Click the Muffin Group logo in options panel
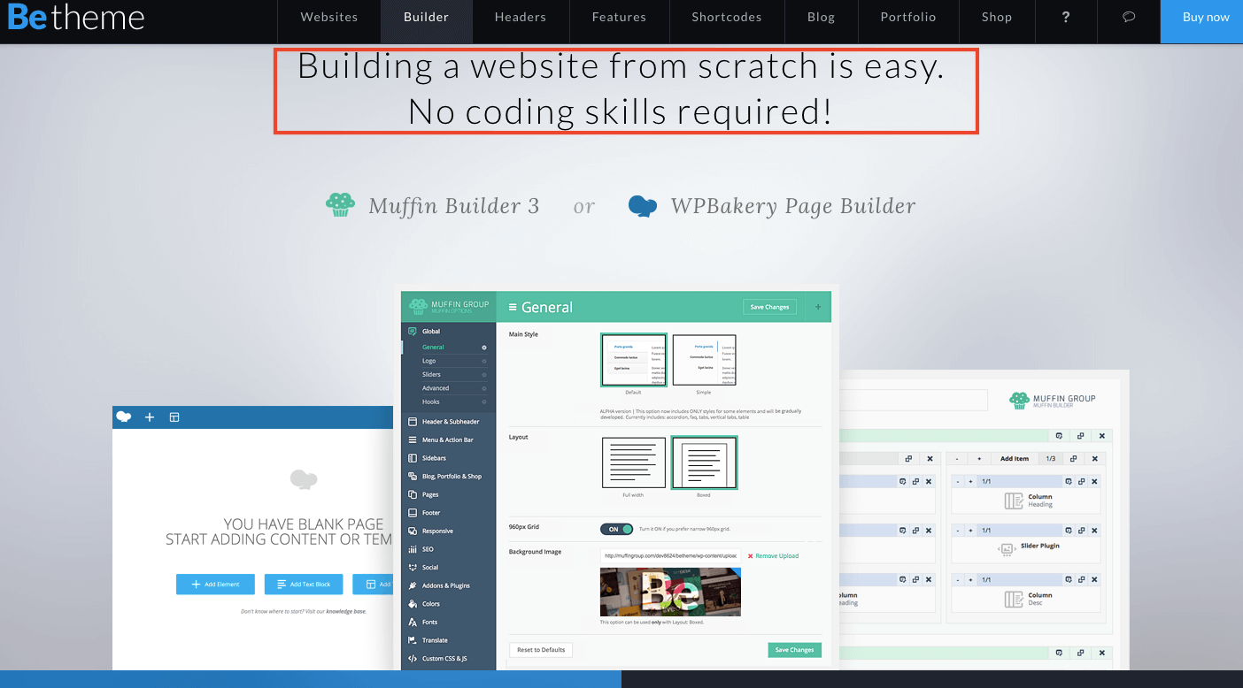This screenshot has width=1243, height=688. tap(448, 306)
